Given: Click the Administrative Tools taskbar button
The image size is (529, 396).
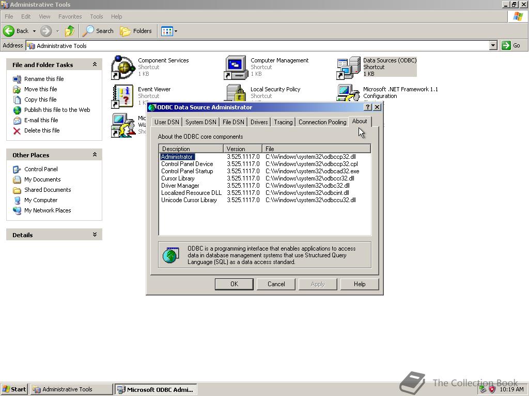Looking at the screenshot, I should click(x=72, y=390).
